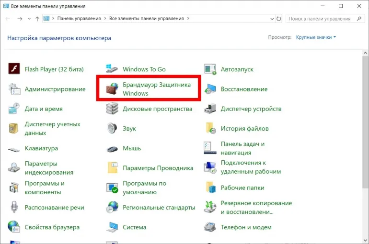The image size is (369, 244).
Task: Click the Брандмауэр Защитника Windows firewall icon
Action: coord(112,89)
